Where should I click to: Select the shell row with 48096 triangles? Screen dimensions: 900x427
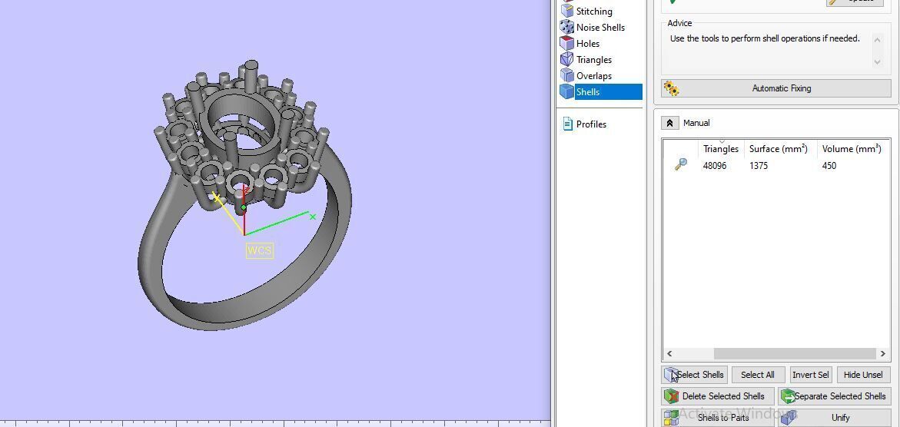pos(776,166)
